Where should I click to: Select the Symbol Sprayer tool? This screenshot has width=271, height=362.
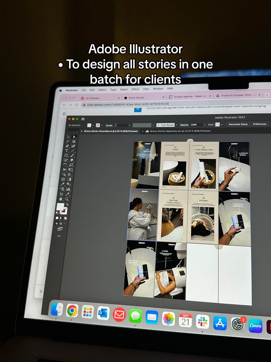pyautogui.click(x=62, y=189)
